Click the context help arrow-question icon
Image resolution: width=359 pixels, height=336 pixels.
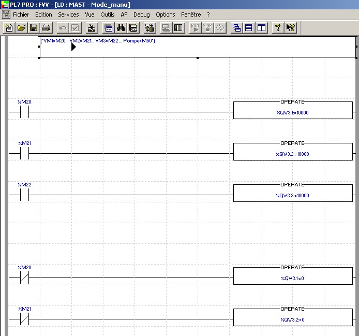pyautogui.click(x=290, y=27)
